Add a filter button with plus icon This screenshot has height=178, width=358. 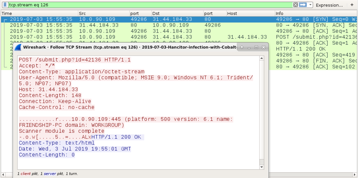(352, 5)
